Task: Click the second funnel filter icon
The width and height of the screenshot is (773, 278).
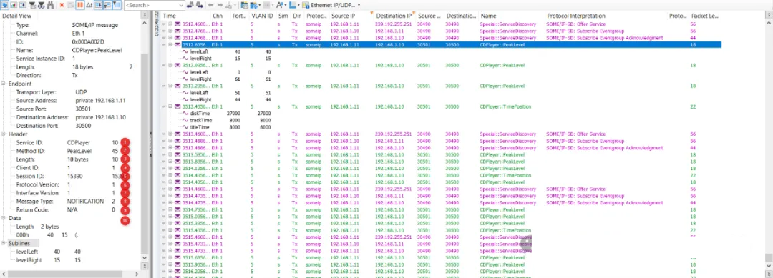Action: click(x=41, y=5)
